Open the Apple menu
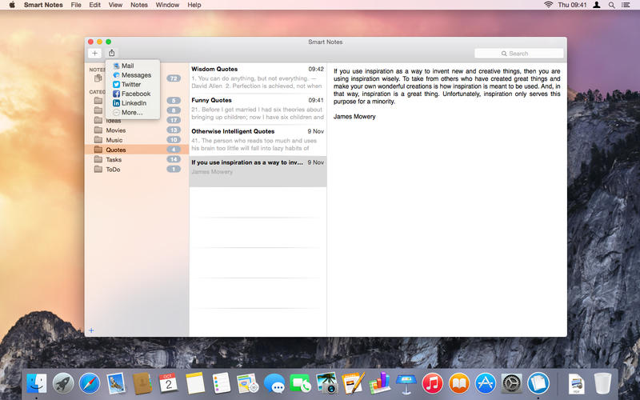The width and height of the screenshot is (640, 400). click(x=12, y=5)
